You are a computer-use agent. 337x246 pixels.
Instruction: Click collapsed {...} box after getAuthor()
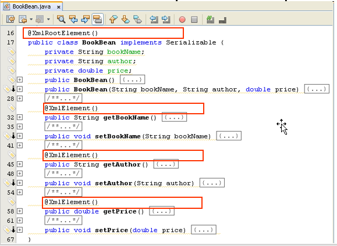coord(166,164)
